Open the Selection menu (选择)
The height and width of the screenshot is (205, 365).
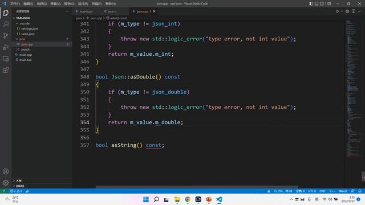click(42, 4)
